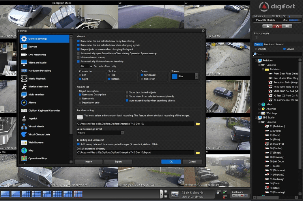The width and height of the screenshot is (303, 201).
Task: Click the speaker audio button
Action: point(287,26)
